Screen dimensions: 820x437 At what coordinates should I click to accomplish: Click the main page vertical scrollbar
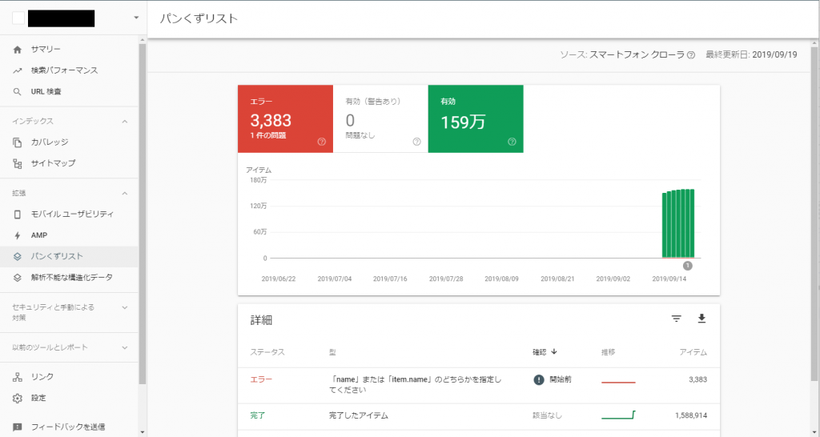814,214
